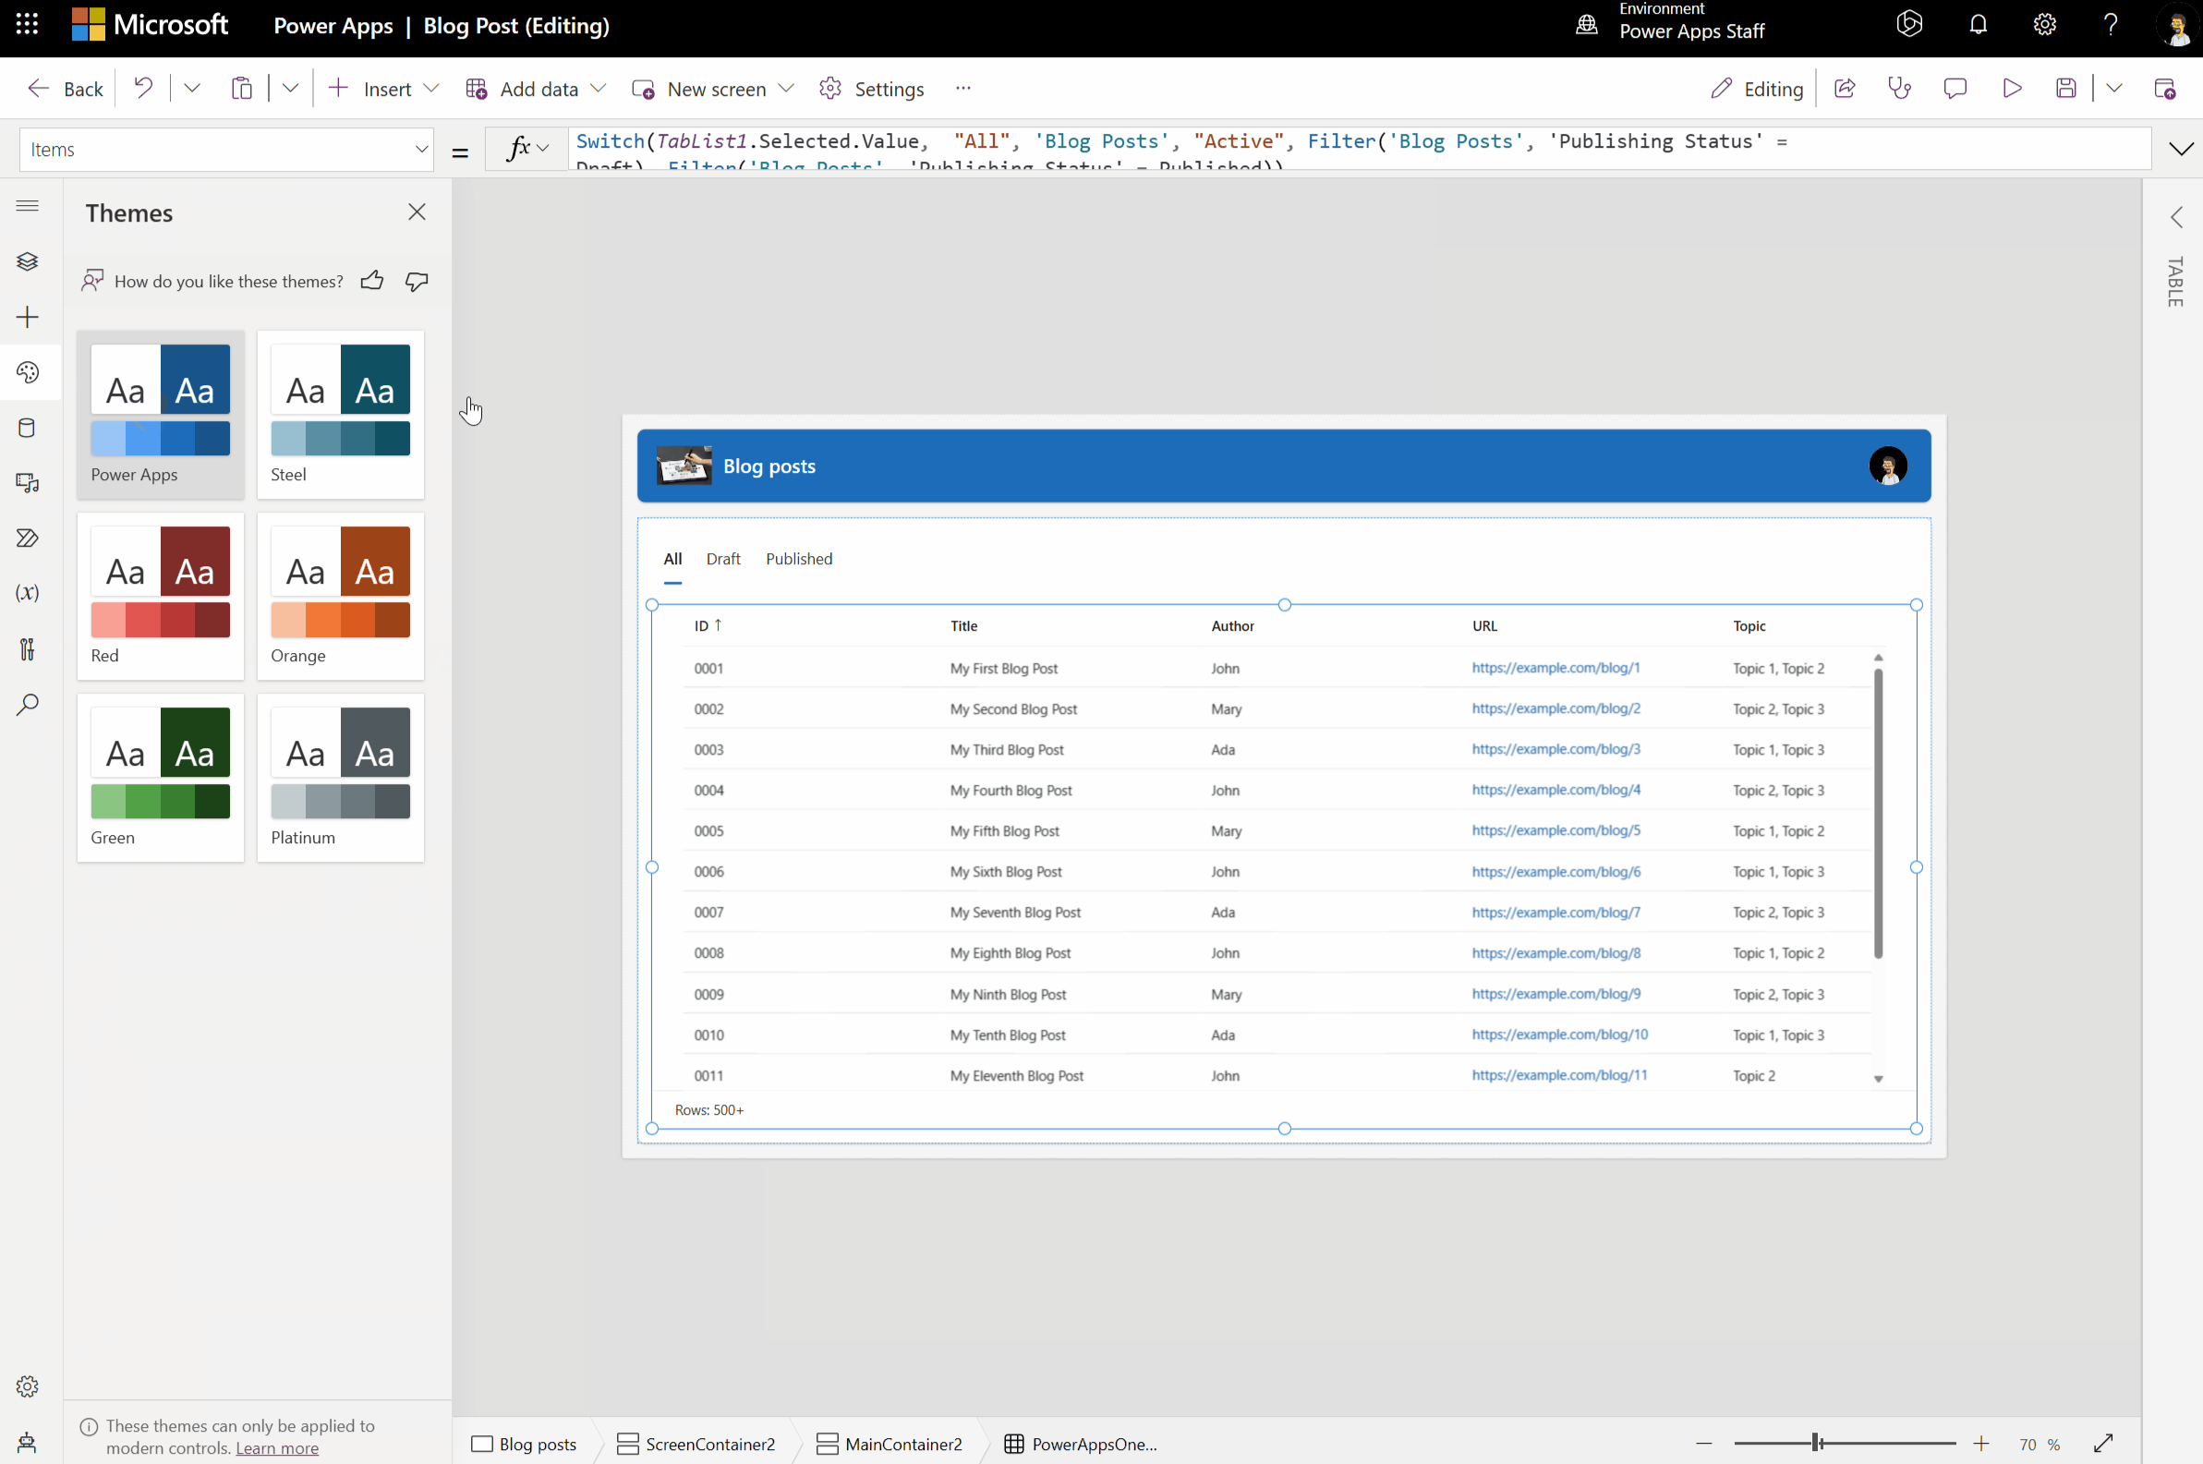Expand the Insert menu dropdown

(x=431, y=88)
